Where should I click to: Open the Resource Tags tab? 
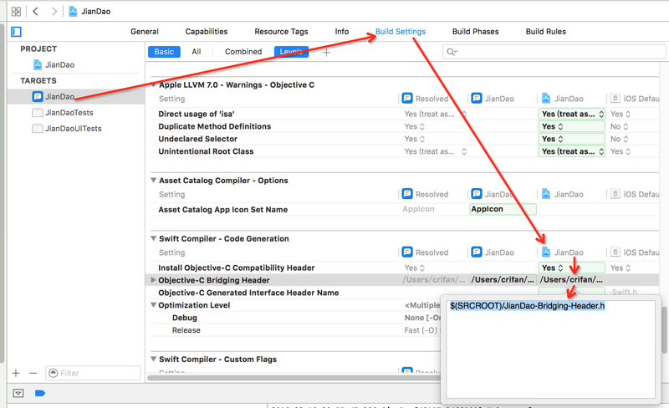click(281, 32)
